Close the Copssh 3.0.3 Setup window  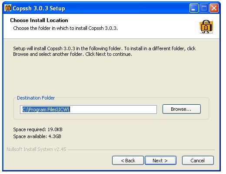pos(214,8)
